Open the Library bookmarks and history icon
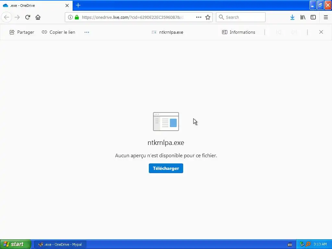Viewport: 332px width, 249px height. [x=303, y=17]
